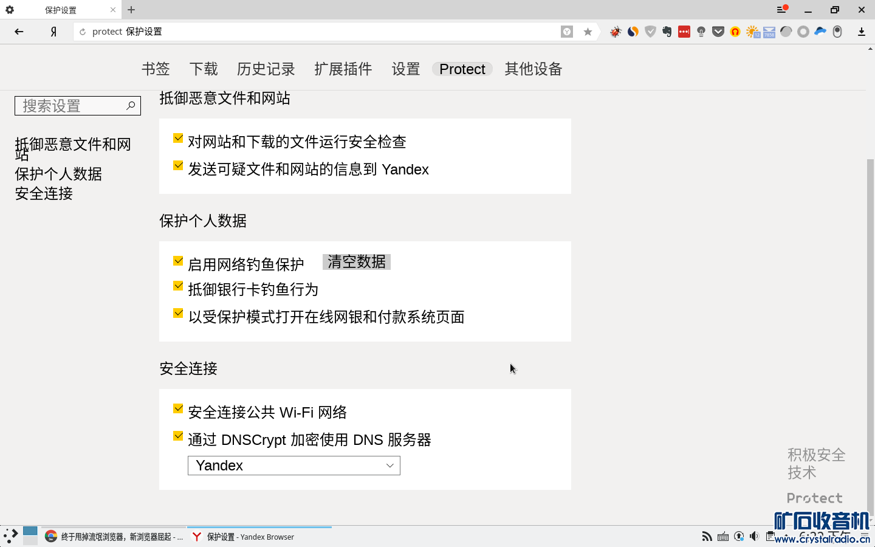Open the downloads arrow icon

862,32
